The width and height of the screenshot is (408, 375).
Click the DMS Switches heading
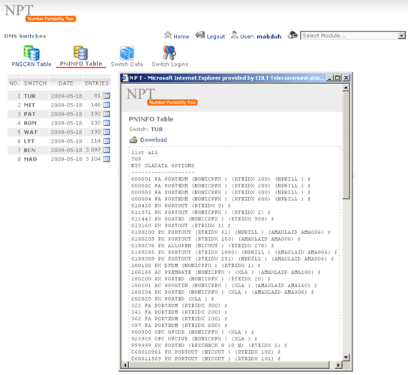tap(25, 36)
